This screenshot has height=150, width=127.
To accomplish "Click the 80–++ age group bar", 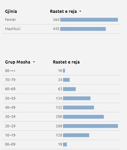I will click(64, 71).
